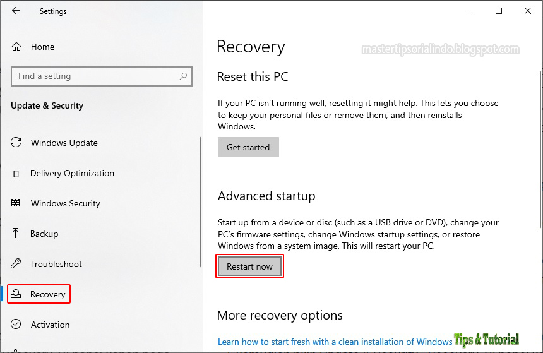
Task: Click the Activation checkmark circle icon
Action: pos(16,325)
